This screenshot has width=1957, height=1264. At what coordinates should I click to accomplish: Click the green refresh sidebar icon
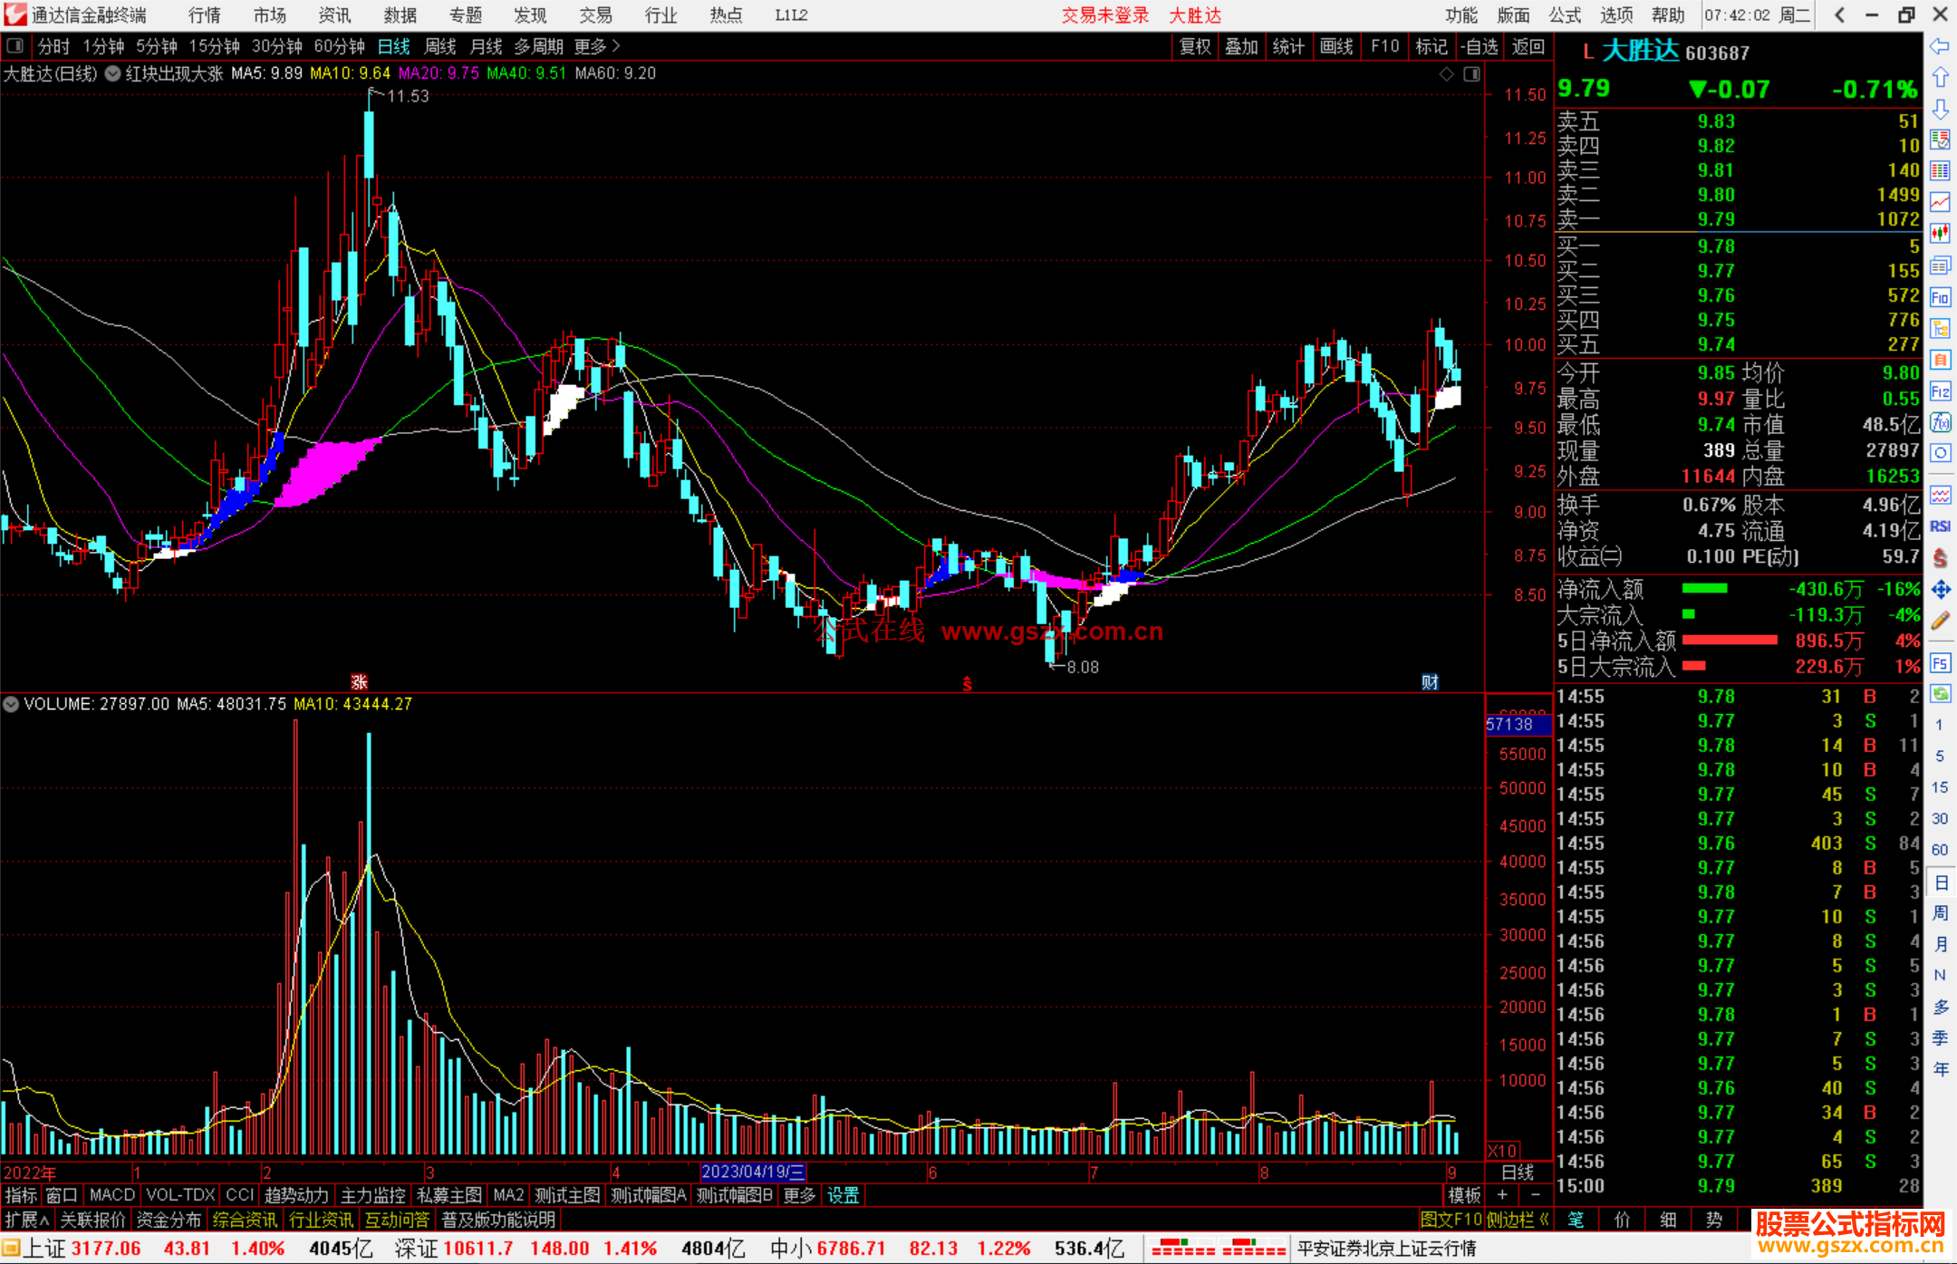click(x=1940, y=694)
